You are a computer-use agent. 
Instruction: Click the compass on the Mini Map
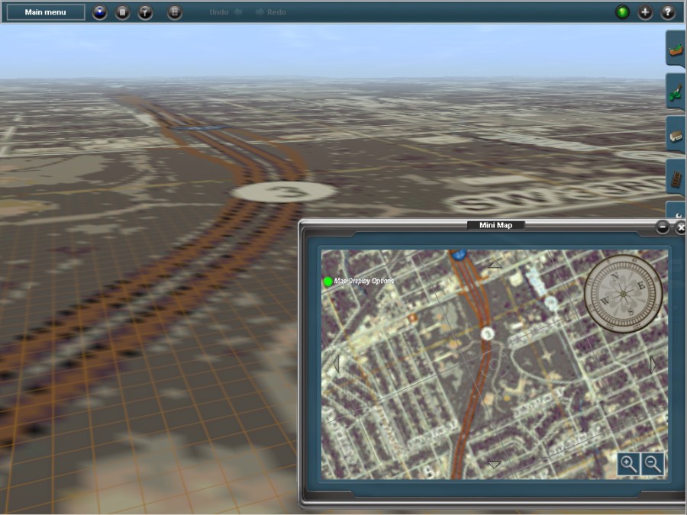622,294
